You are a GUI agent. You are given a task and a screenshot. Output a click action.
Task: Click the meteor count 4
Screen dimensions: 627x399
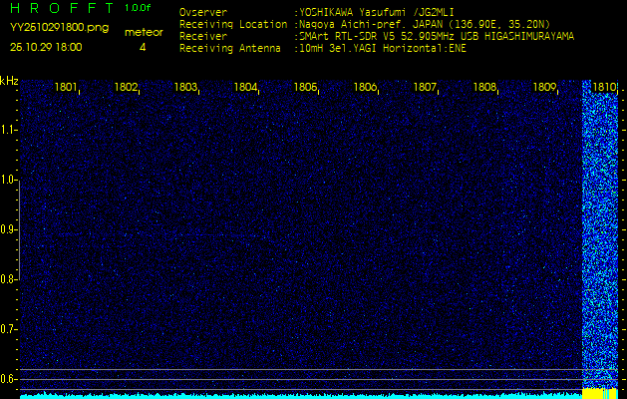(x=143, y=48)
